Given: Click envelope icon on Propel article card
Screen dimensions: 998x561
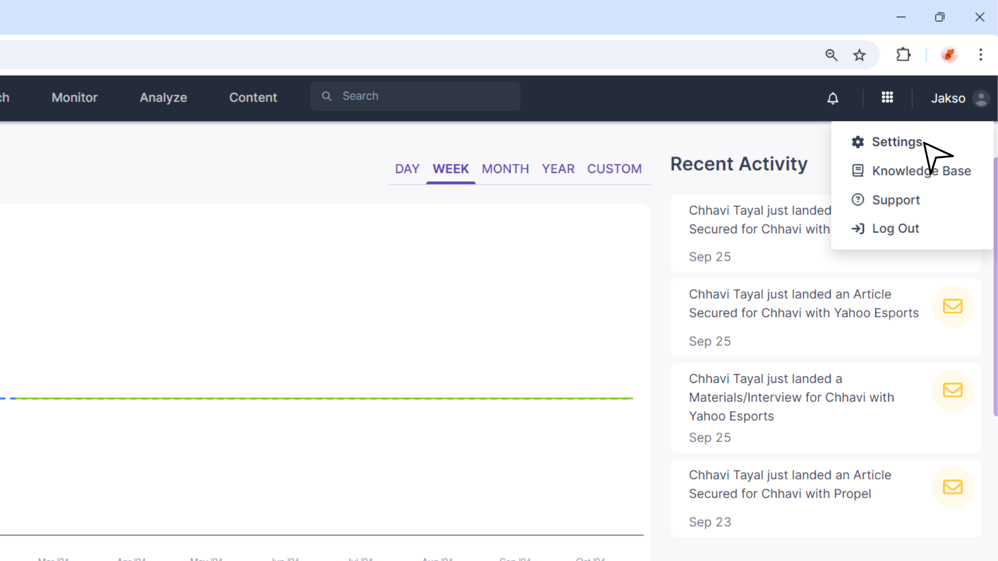Looking at the screenshot, I should point(953,487).
